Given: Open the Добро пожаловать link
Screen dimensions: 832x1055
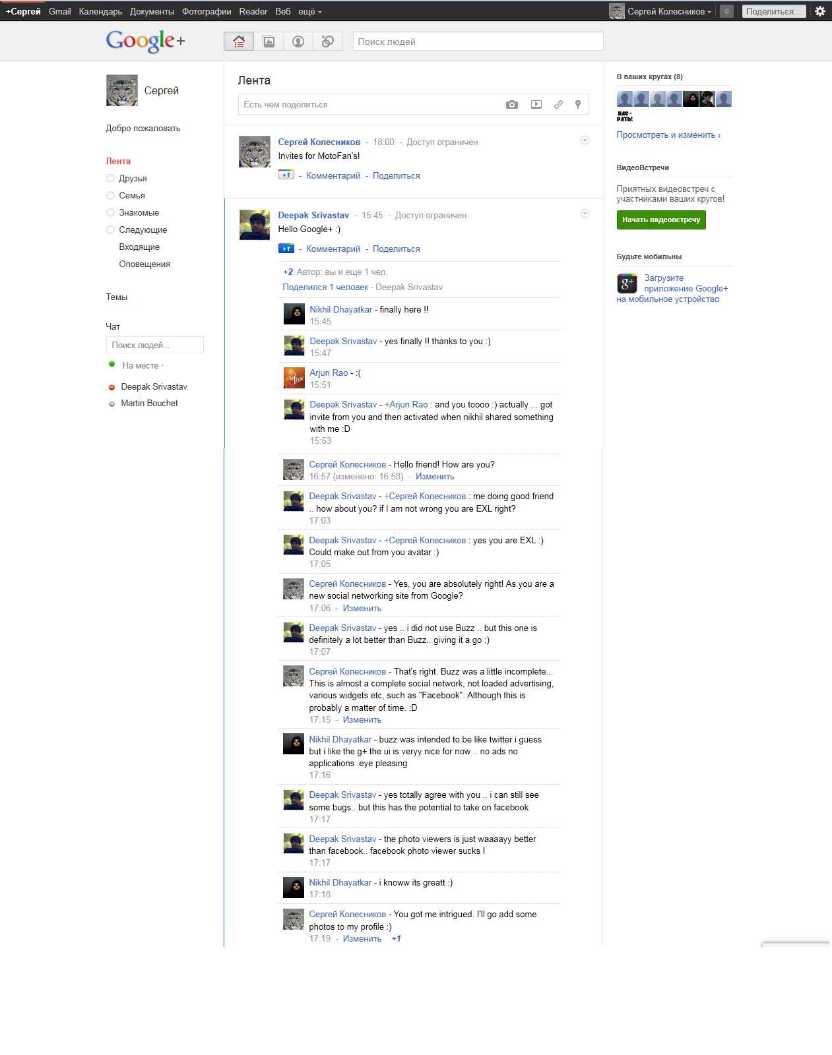Looking at the screenshot, I should point(143,129).
